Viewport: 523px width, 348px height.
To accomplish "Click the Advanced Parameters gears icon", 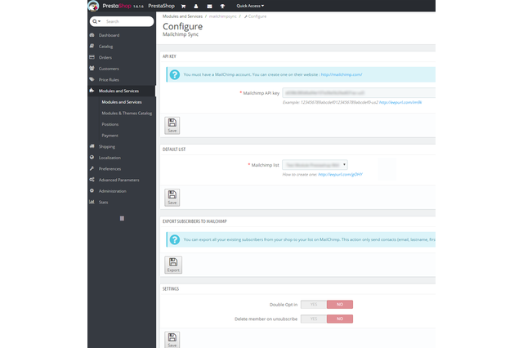I will tap(92, 180).
